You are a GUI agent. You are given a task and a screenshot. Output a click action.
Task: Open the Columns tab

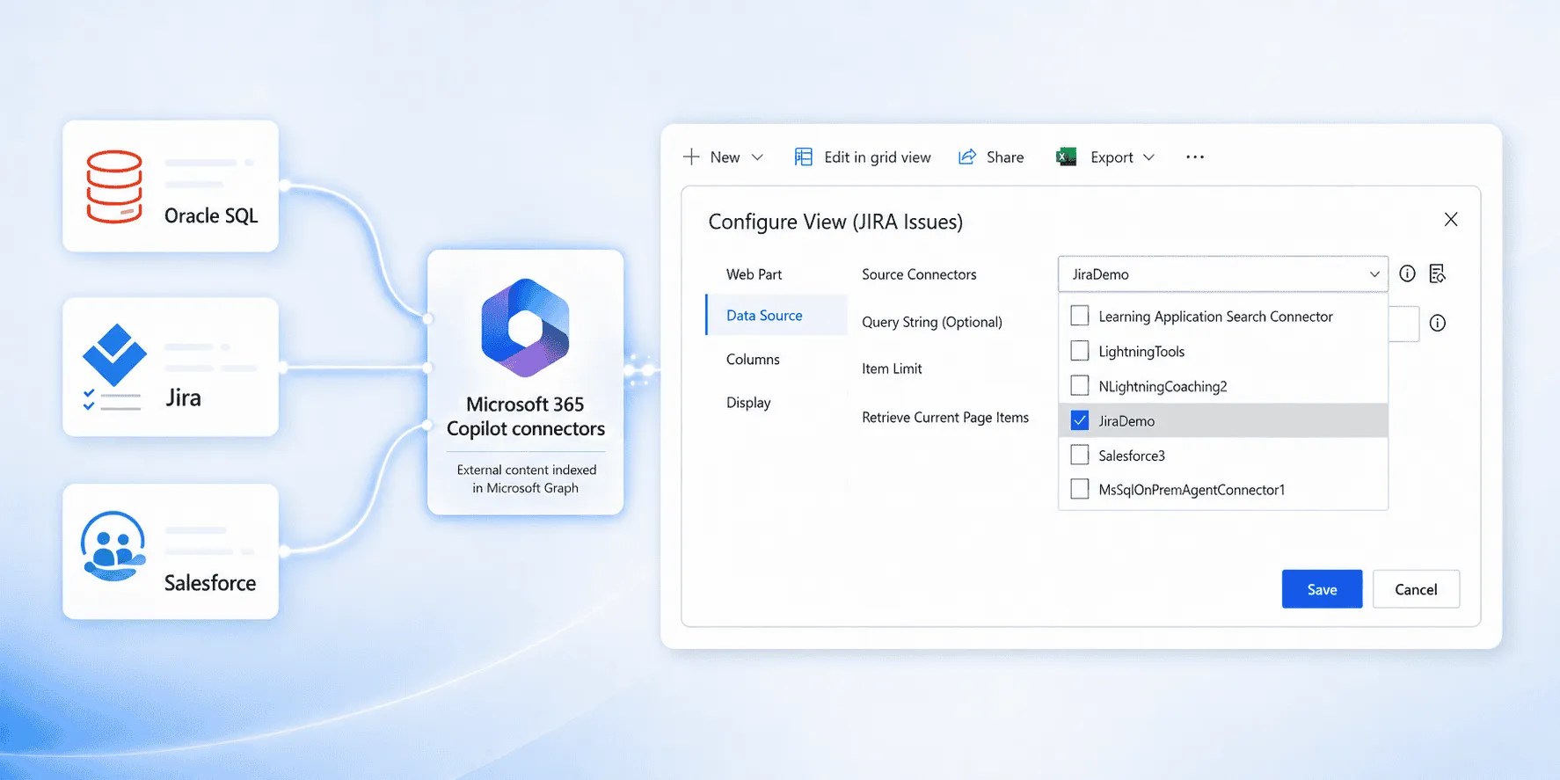(x=753, y=359)
